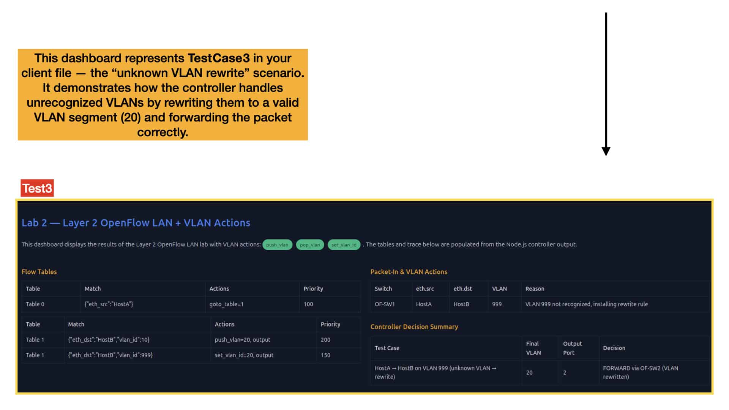This screenshot has width=729, height=410.
Task: Select the red Test3 label
Action: [37, 188]
